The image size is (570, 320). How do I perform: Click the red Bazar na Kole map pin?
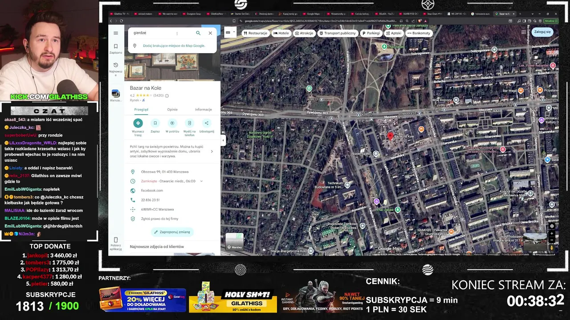[391, 136]
